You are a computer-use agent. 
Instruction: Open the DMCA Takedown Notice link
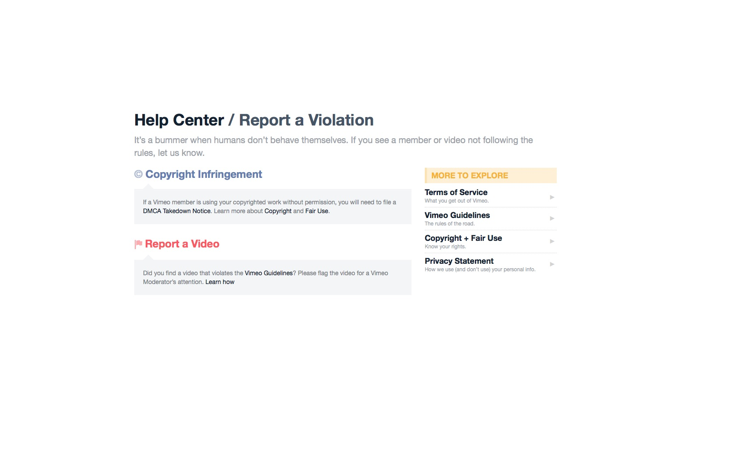click(x=176, y=211)
